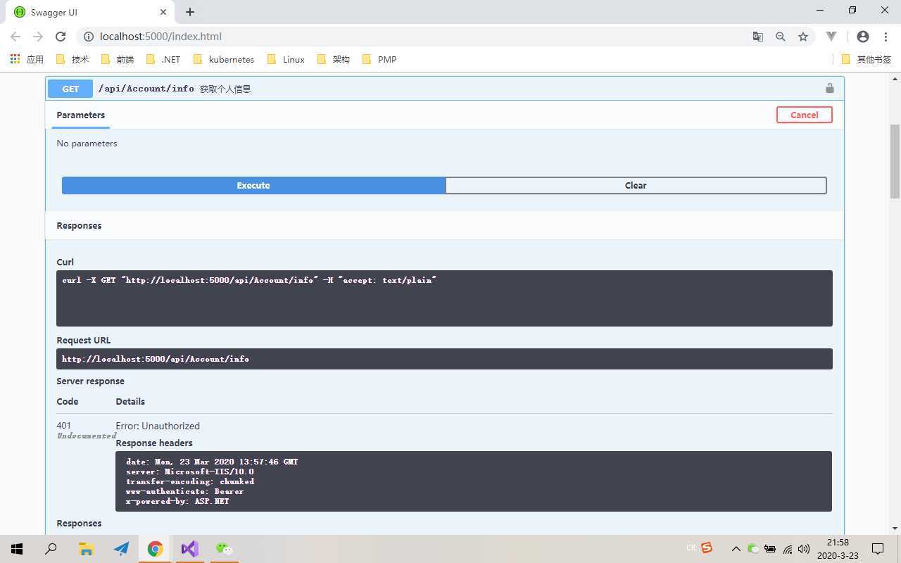Click the page's vertical scrollbar thumb
Screen dimensions: 901x563
pyautogui.click(x=895, y=161)
